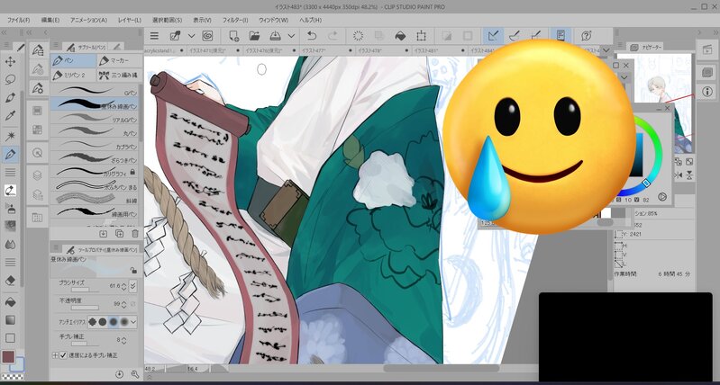Open file using the folder icon
This screenshot has width=720, height=385.
tap(254, 36)
